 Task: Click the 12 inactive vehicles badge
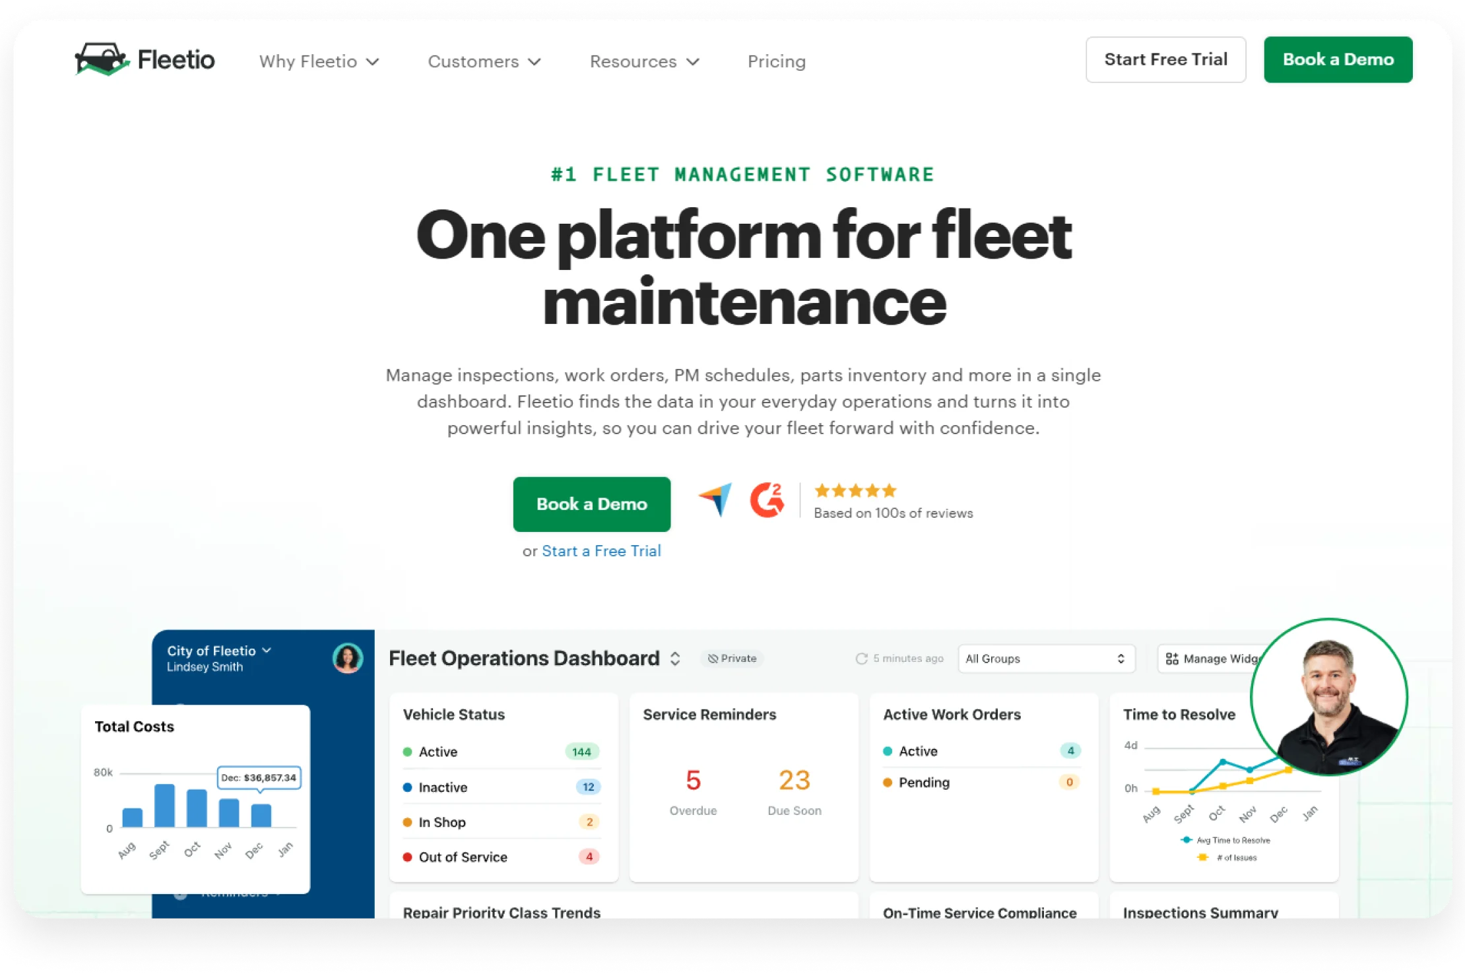(x=588, y=787)
